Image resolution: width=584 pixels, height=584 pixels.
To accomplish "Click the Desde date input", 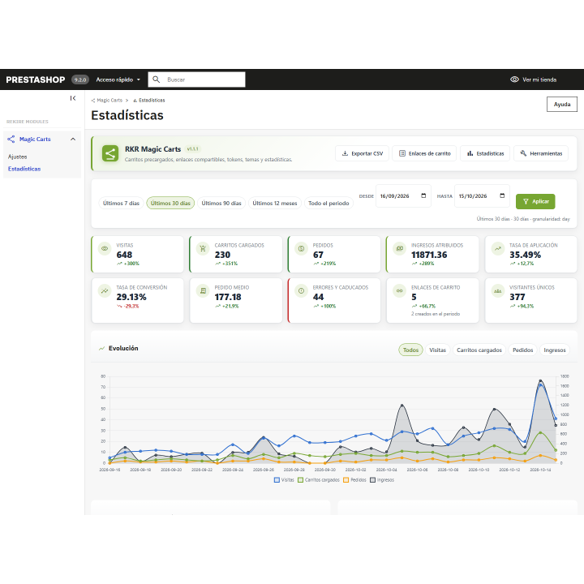I will [x=403, y=196].
